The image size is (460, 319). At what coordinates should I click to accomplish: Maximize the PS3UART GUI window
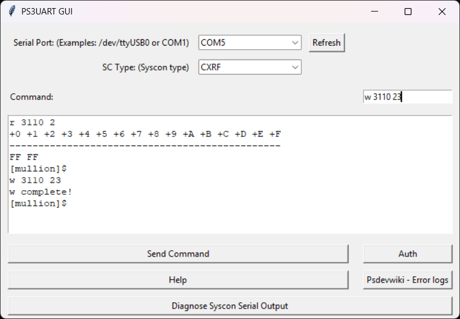click(408, 12)
